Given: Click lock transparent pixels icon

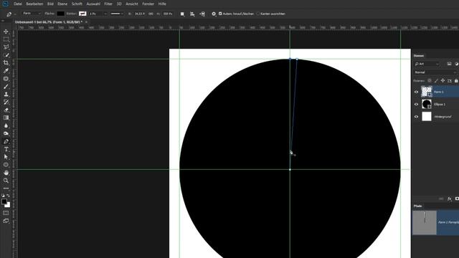Looking at the screenshot, I should click(x=430, y=80).
